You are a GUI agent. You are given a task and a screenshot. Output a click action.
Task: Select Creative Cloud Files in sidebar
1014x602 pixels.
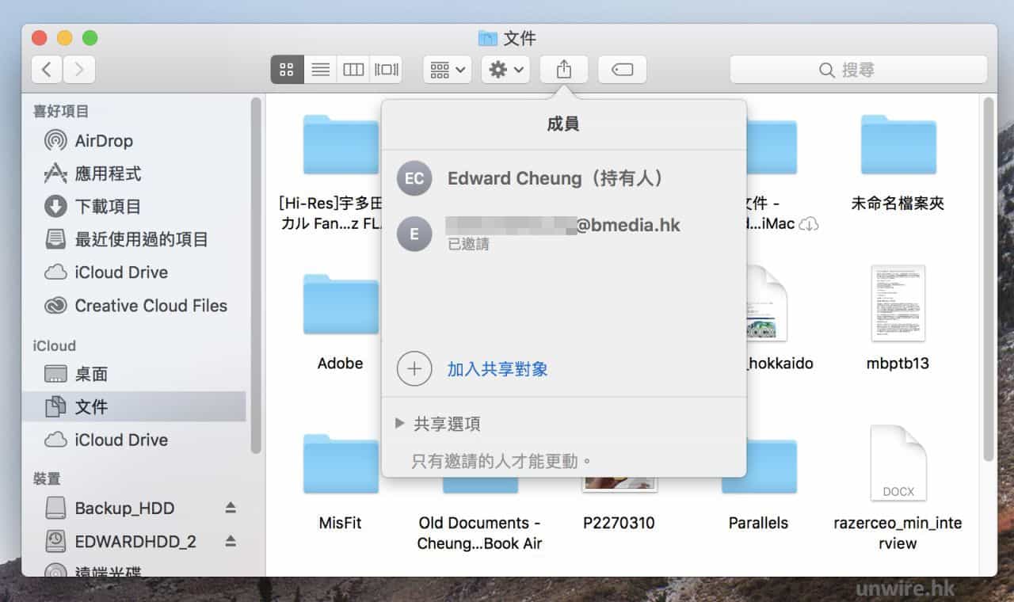click(151, 306)
